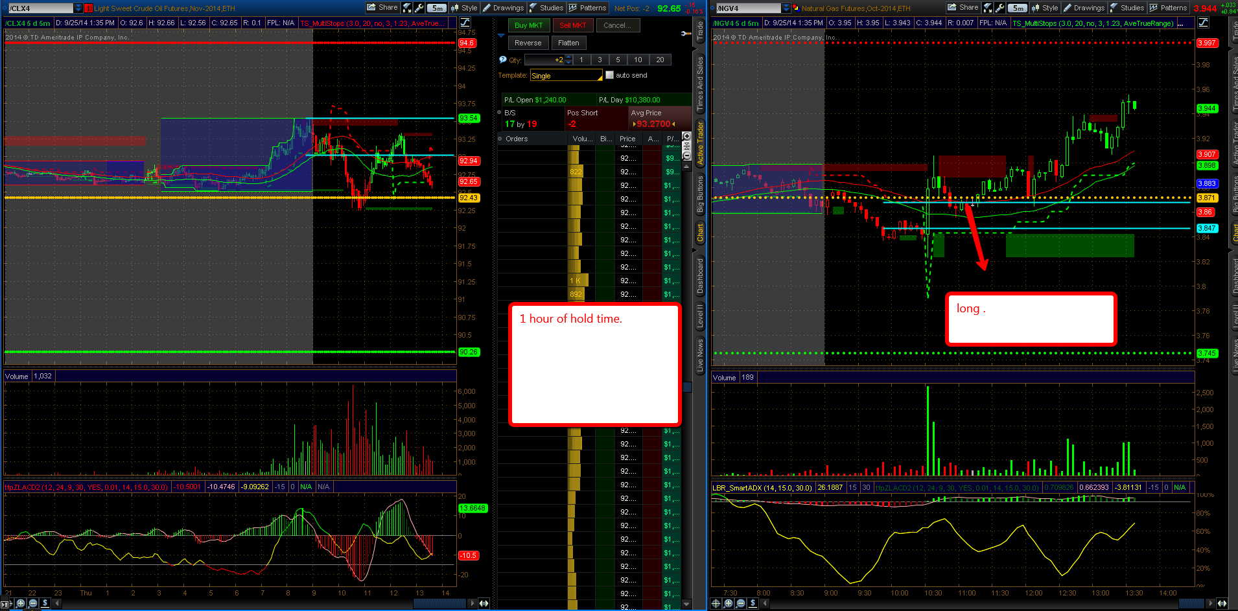Image resolution: width=1238 pixels, height=611 pixels.
Task: Open Level II side tab
Action: pos(700,316)
